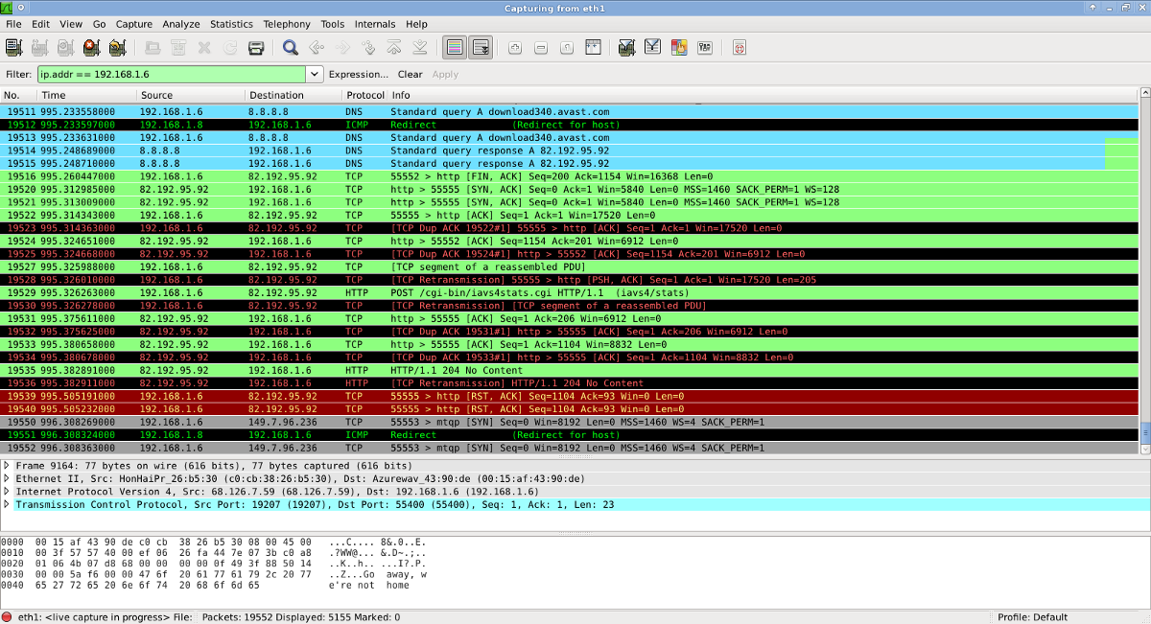Viewport: 1151px width, 624px height.
Task: Open Edit Capture Filter toolbar icon
Action: pos(626,47)
